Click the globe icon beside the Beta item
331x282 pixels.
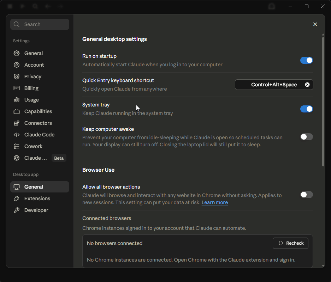tap(17, 158)
